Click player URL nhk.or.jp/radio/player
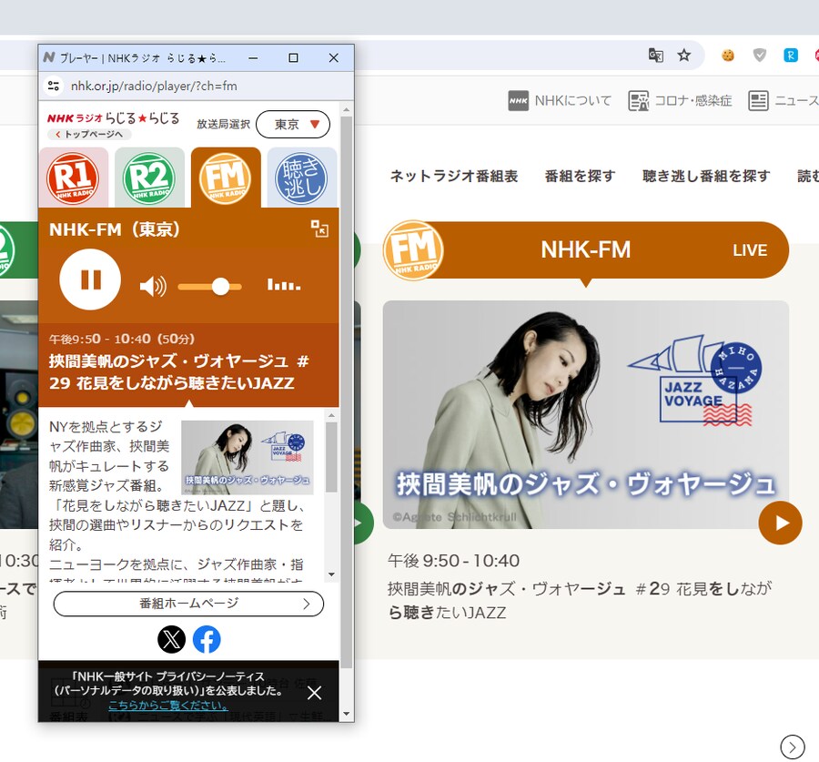The image size is (819, 762). point(154,86)
